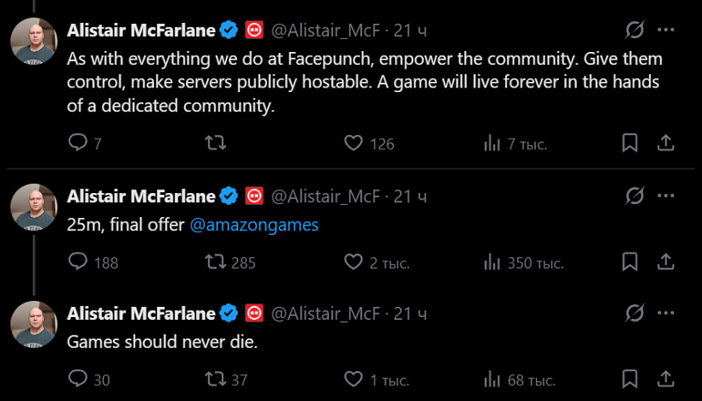The height and width of the screenshot is (401, 702).
Task: Open more options on 'Games should never die' tweet
Action: (666, 314)
